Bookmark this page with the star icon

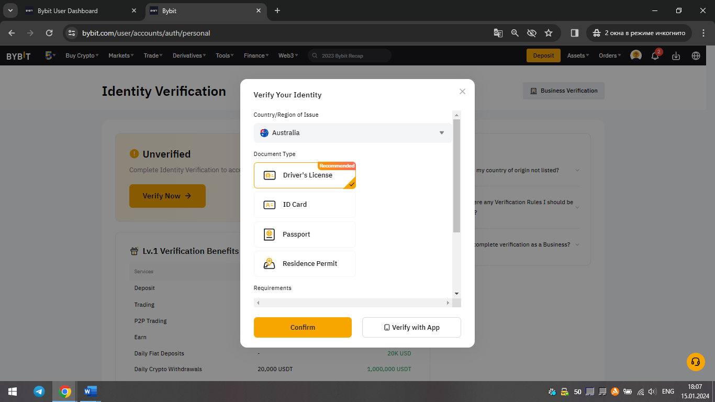pos(549,33)
